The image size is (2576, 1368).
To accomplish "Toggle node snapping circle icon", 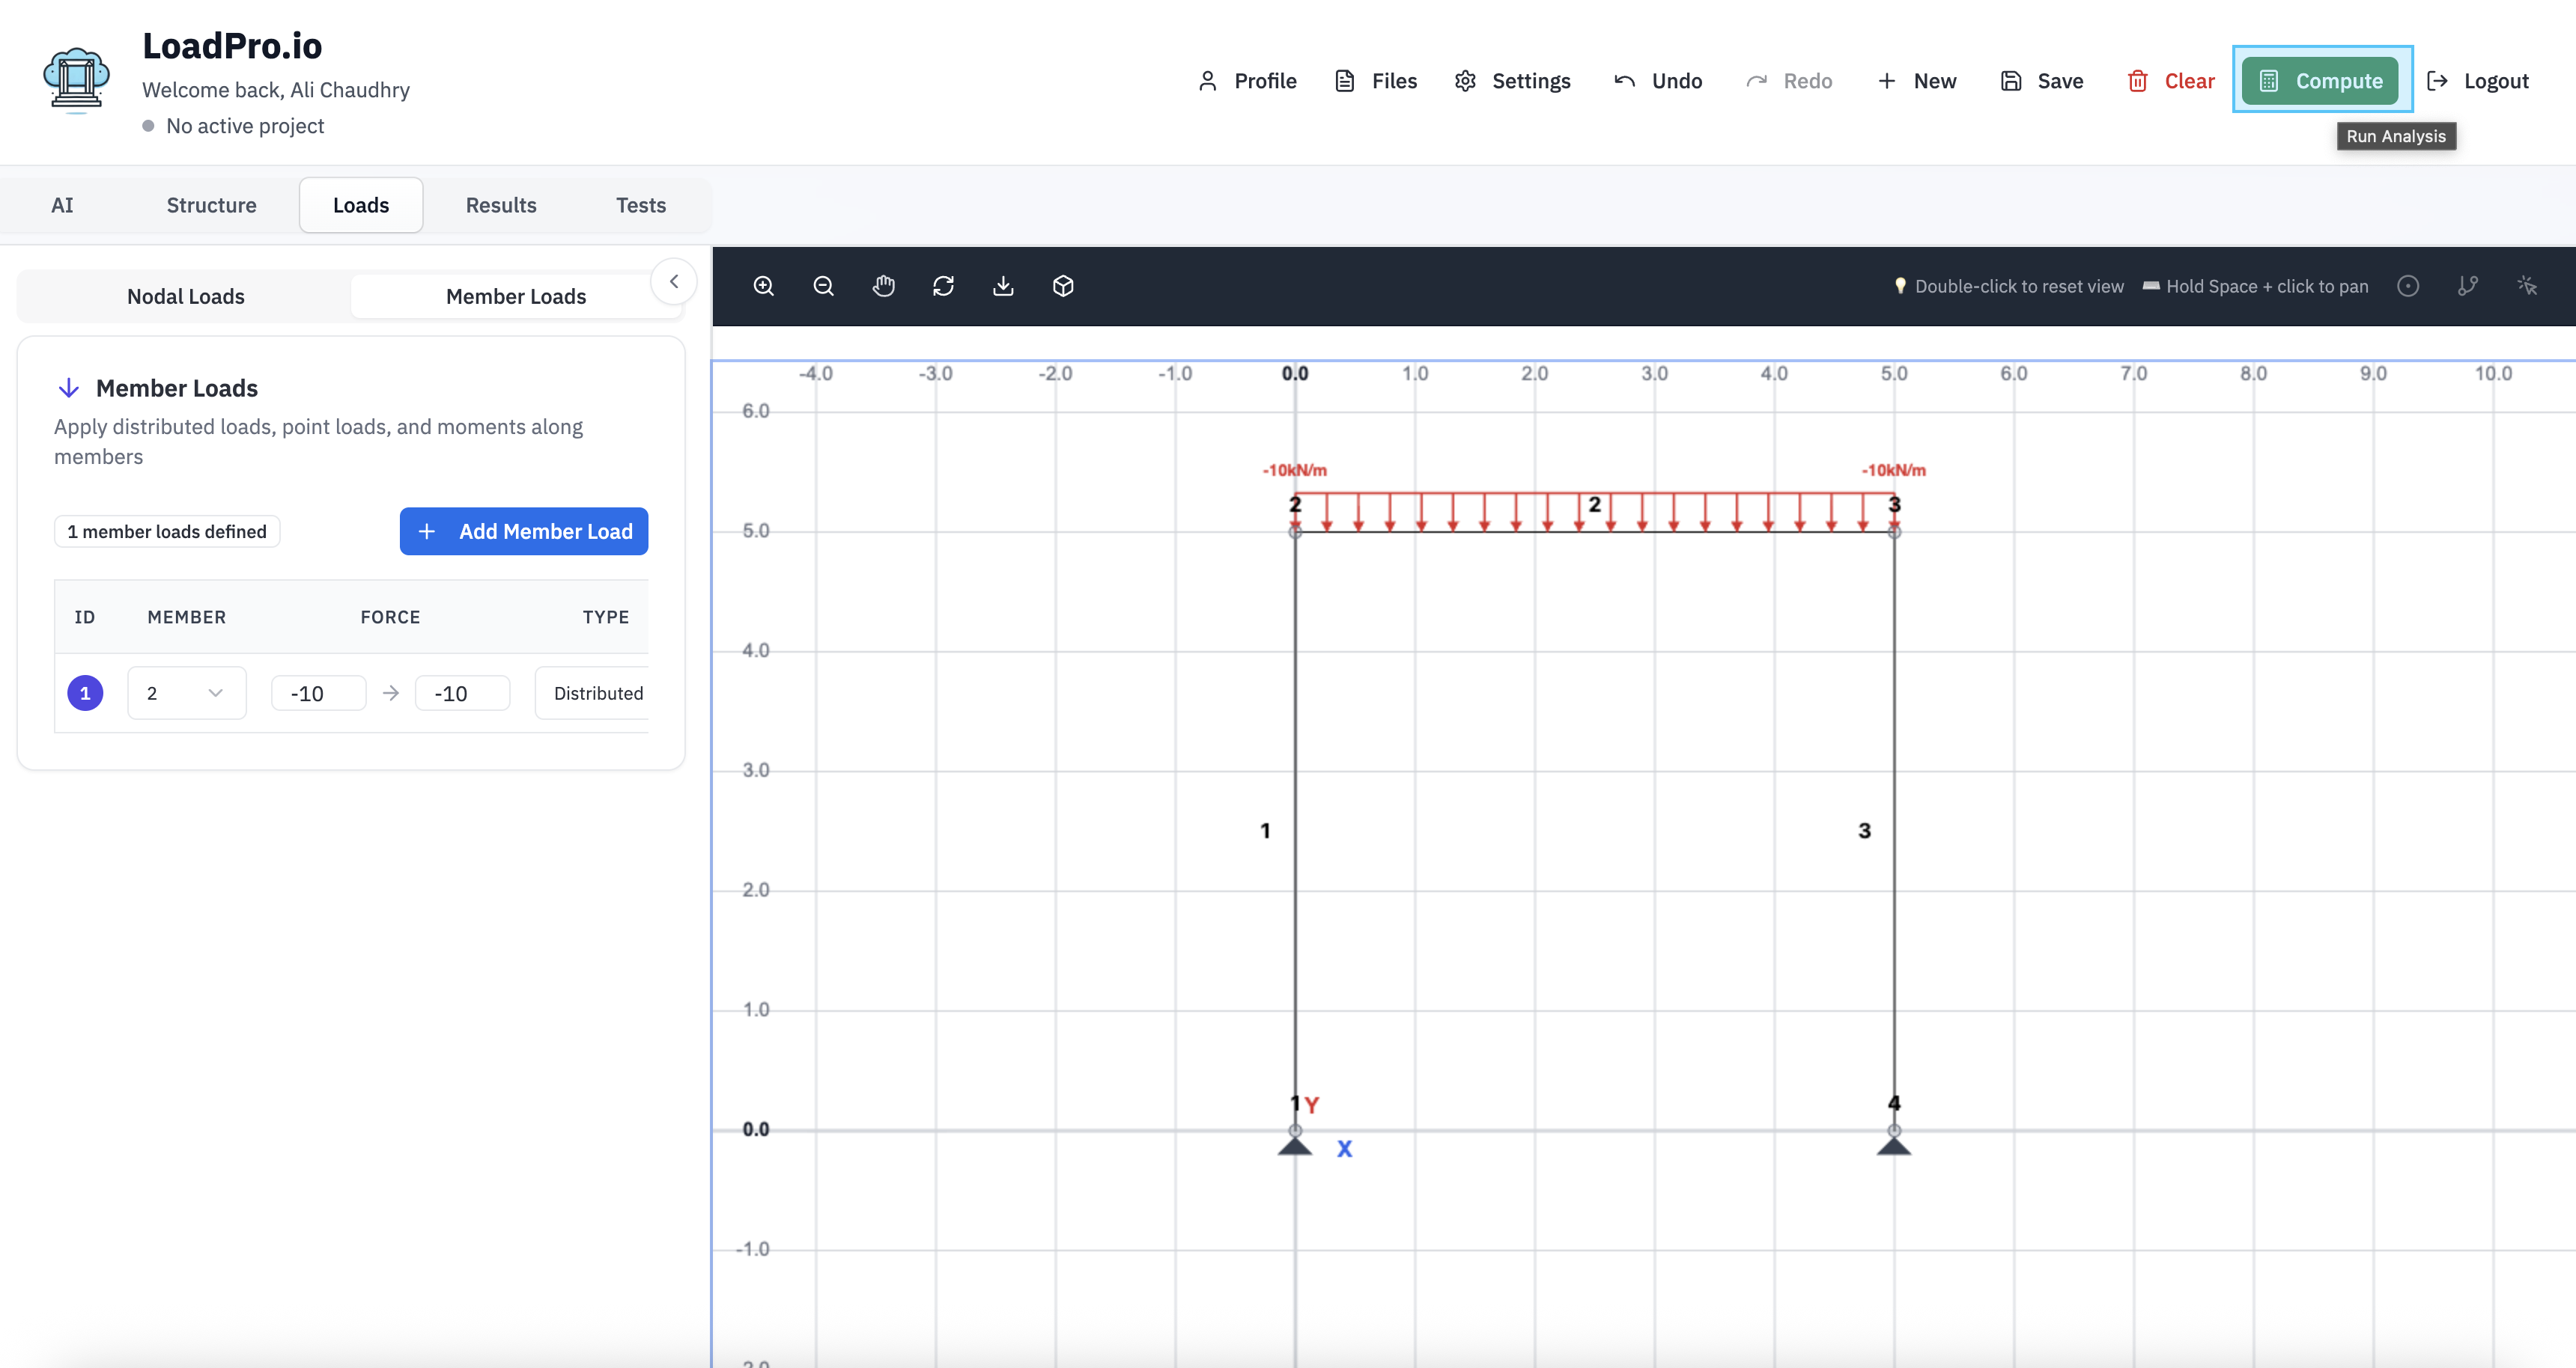I will pos(2409,286).
